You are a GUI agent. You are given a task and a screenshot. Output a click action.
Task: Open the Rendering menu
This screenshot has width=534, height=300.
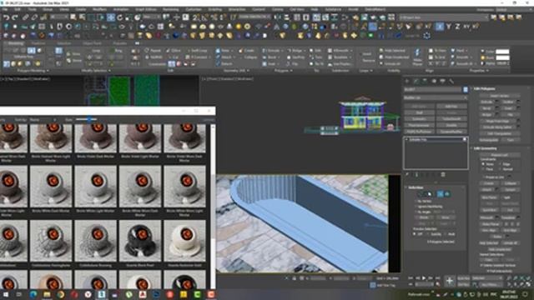[170, 9]
